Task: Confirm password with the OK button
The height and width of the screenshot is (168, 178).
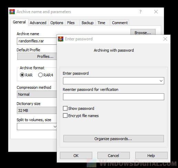Action: point(76,156)
